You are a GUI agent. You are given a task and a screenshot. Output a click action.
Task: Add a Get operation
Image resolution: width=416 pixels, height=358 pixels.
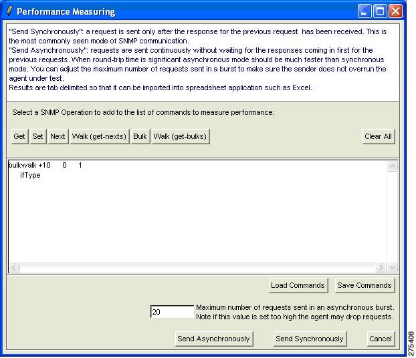19,136
